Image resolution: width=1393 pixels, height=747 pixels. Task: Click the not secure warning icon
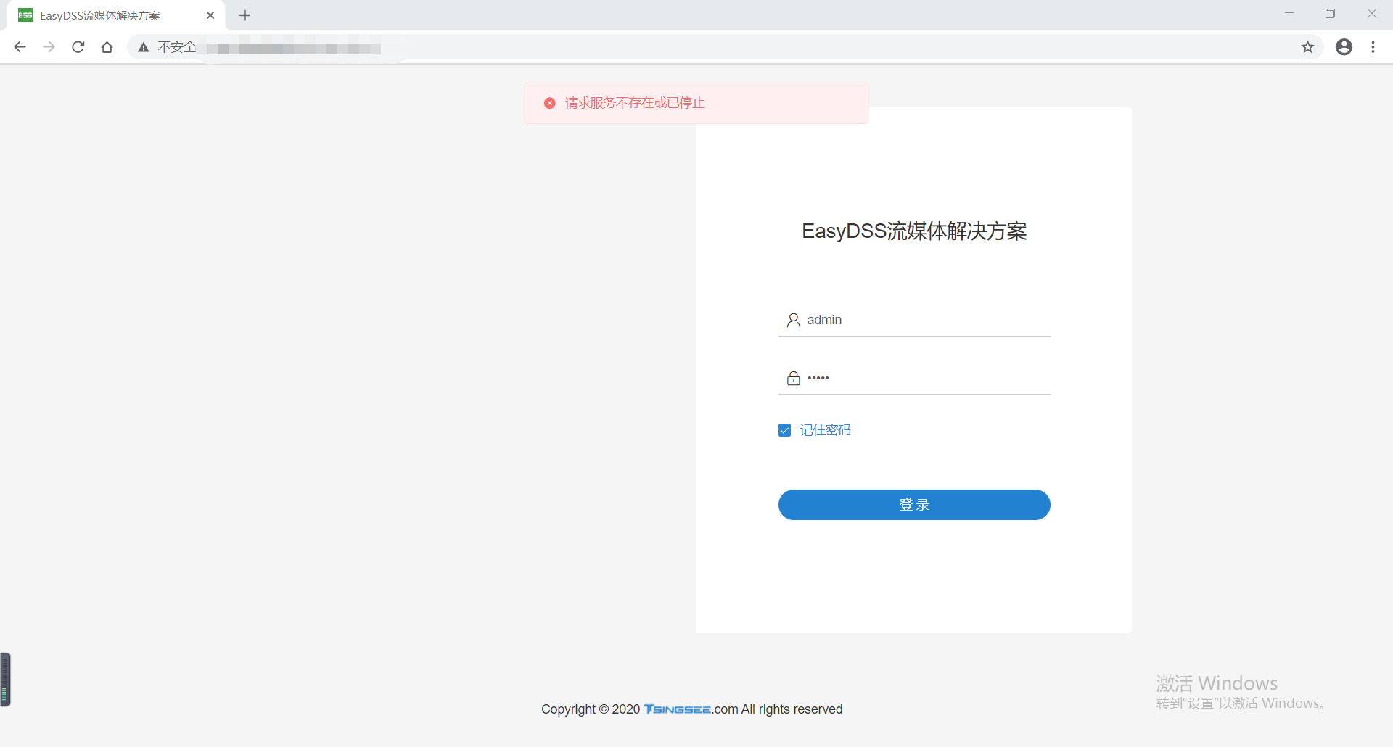pyautogui.click(x=144, y=47)
